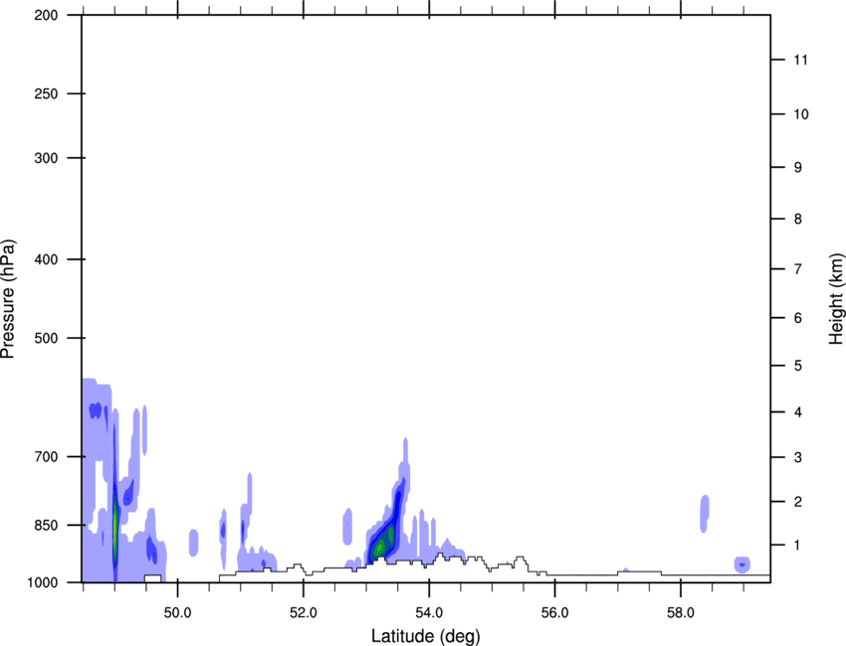Screen dimensions: 846x646
Task: Click the 58.0 latitude label
Action: (x=681, y=613)
